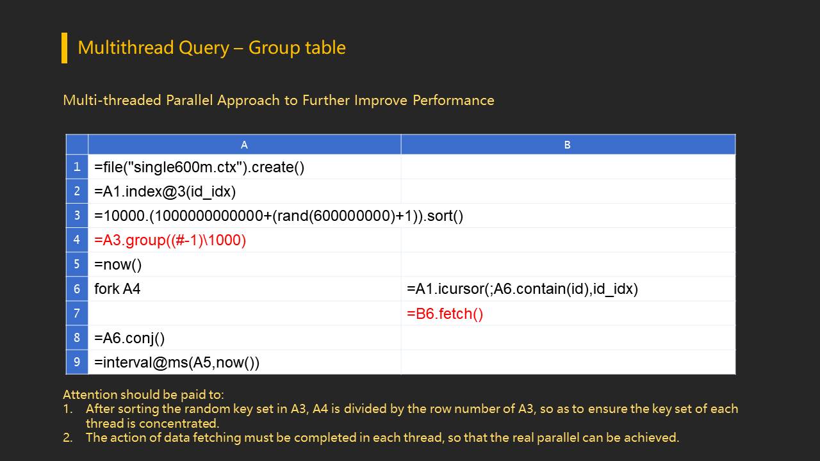This screenshot has width=820, height=461.
Task: Select the =now() cell
Action: tap(118, 264)
